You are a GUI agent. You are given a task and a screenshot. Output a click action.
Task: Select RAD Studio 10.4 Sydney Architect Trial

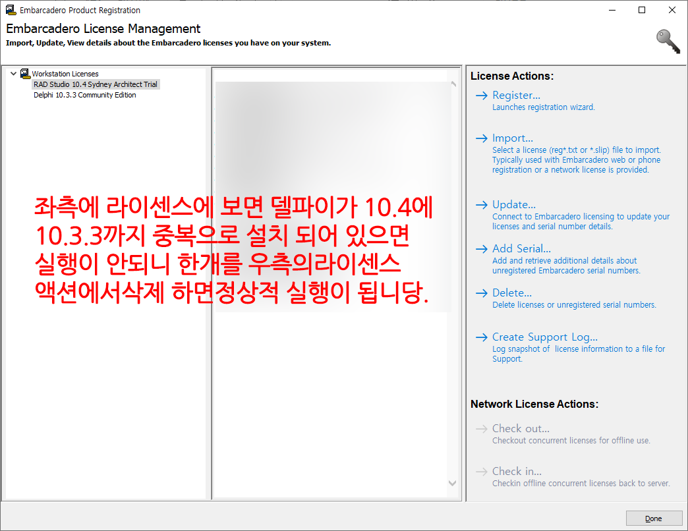(x=95, y=84)
